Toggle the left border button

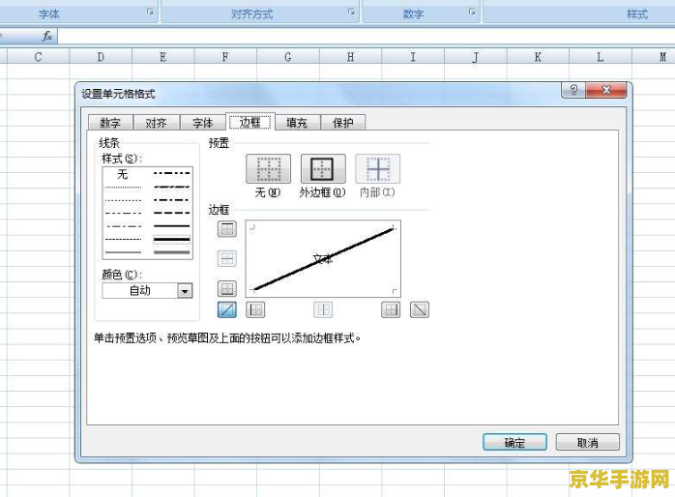click(x=255, y=309)
